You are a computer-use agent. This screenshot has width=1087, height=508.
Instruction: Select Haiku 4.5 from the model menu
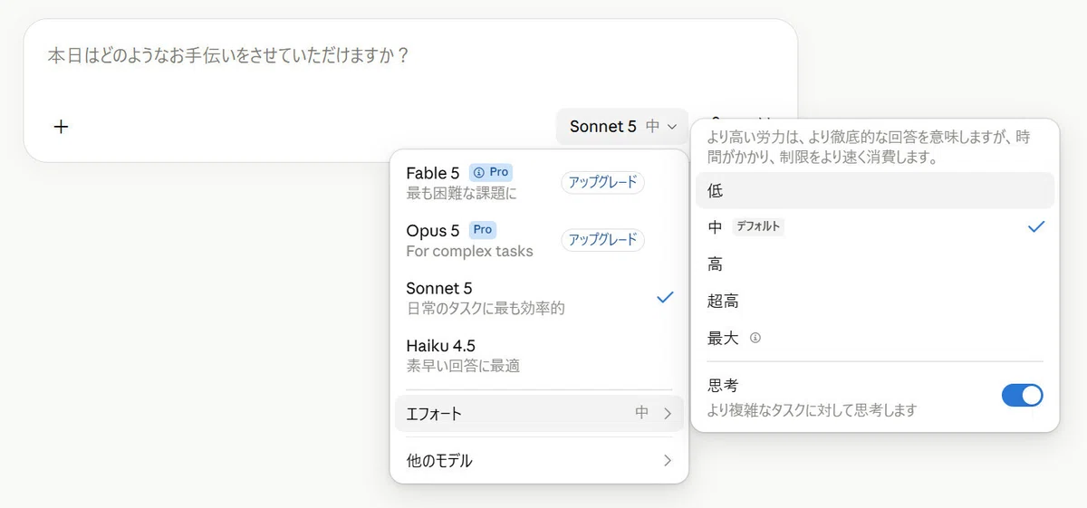pos(539,355)
